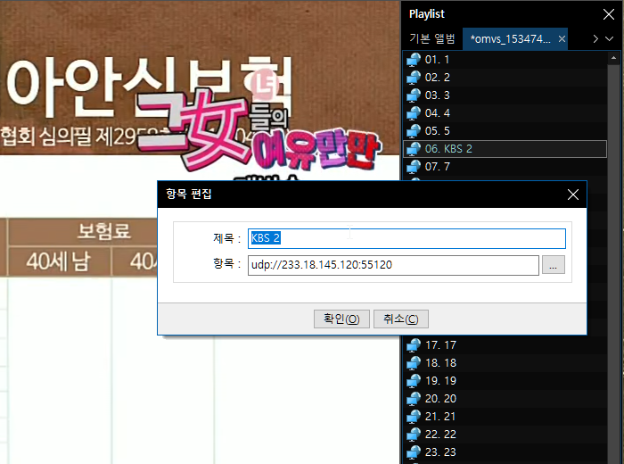Screen dimensions: 624x464
Task: Click the 항목 URL input field
Action: (393, 265)
